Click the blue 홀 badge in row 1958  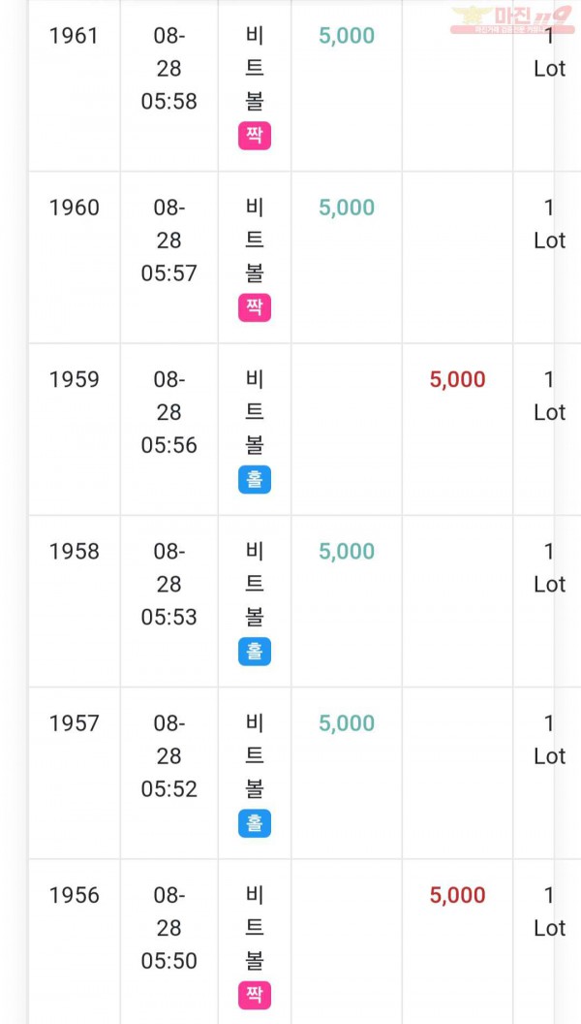coord(255,652)
